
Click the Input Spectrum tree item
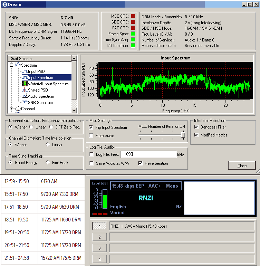[40, 78]
